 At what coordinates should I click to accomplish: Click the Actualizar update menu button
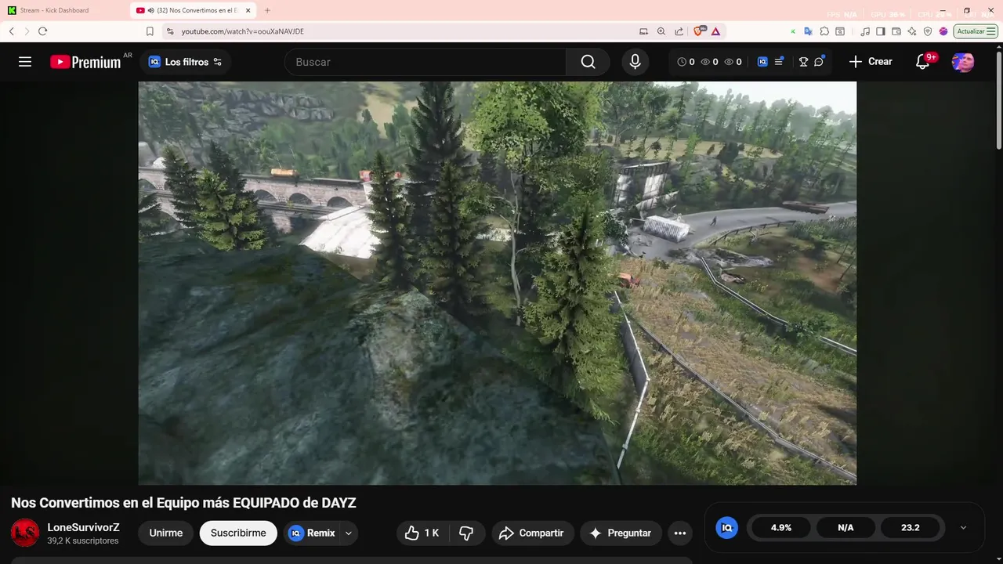click(976, 31)
